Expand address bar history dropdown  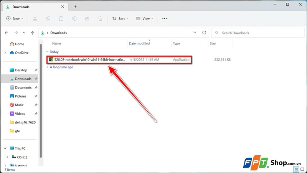tap(195, 33)
